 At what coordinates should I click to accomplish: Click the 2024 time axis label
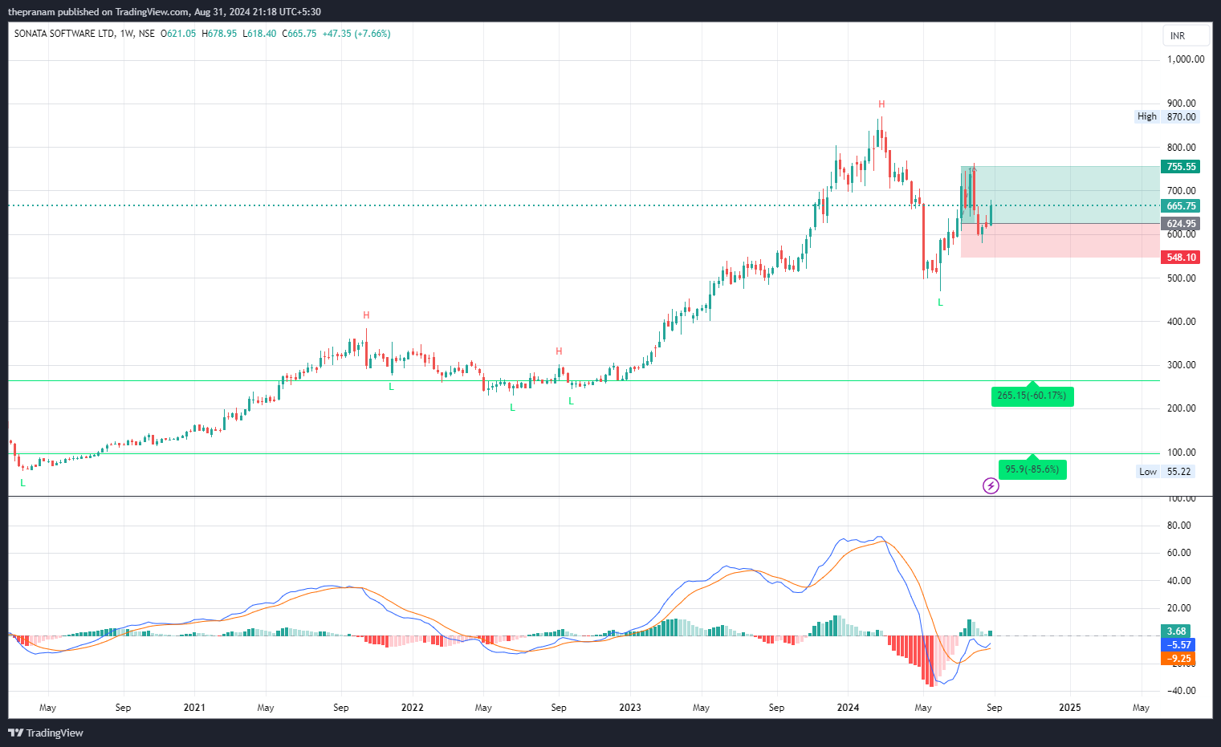point(849,708)
